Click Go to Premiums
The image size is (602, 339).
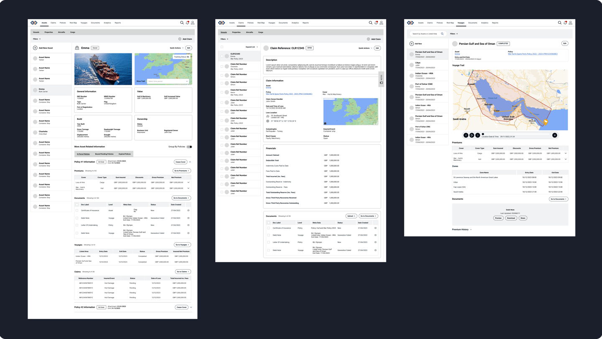point(182,171)
